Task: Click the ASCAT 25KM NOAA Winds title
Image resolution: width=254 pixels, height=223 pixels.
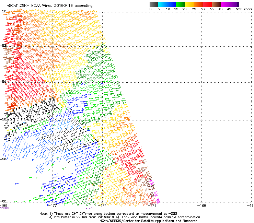Action: [x=49, y=6]
